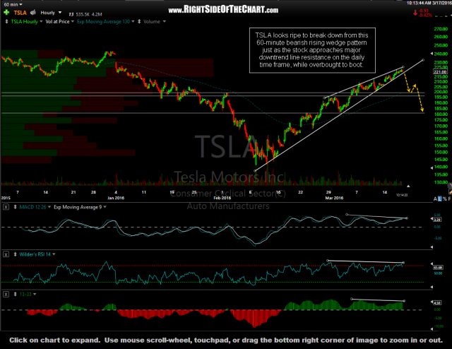Click the triangle marker near 240.00 price

coord(432,54)
